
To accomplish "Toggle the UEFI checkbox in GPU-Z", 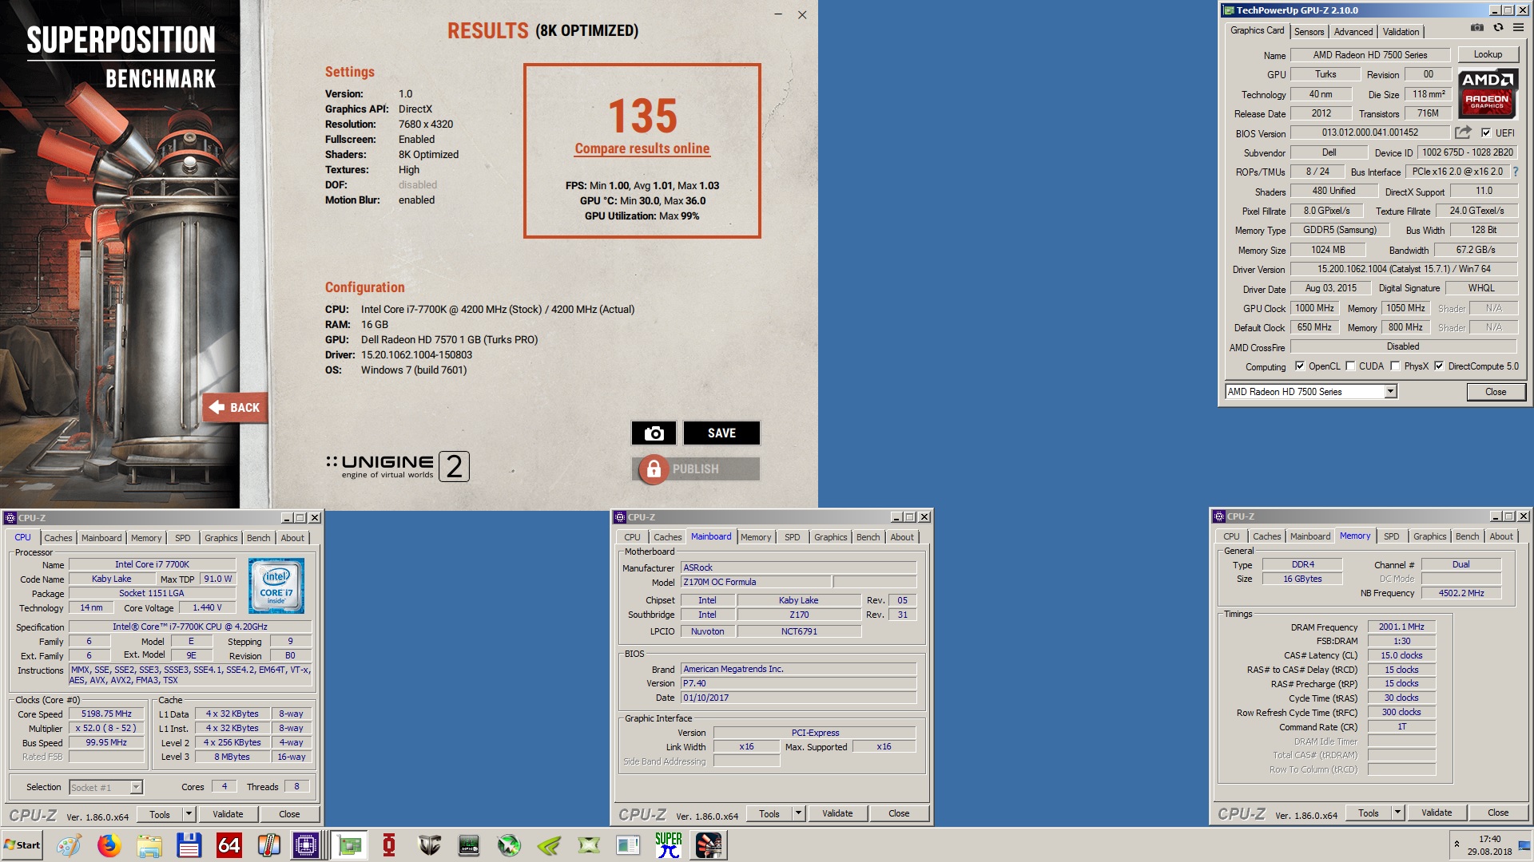I will [1486, 133].
